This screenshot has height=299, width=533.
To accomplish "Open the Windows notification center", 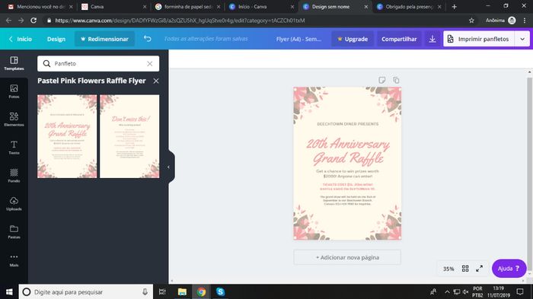I will click(x=520, y=291).
